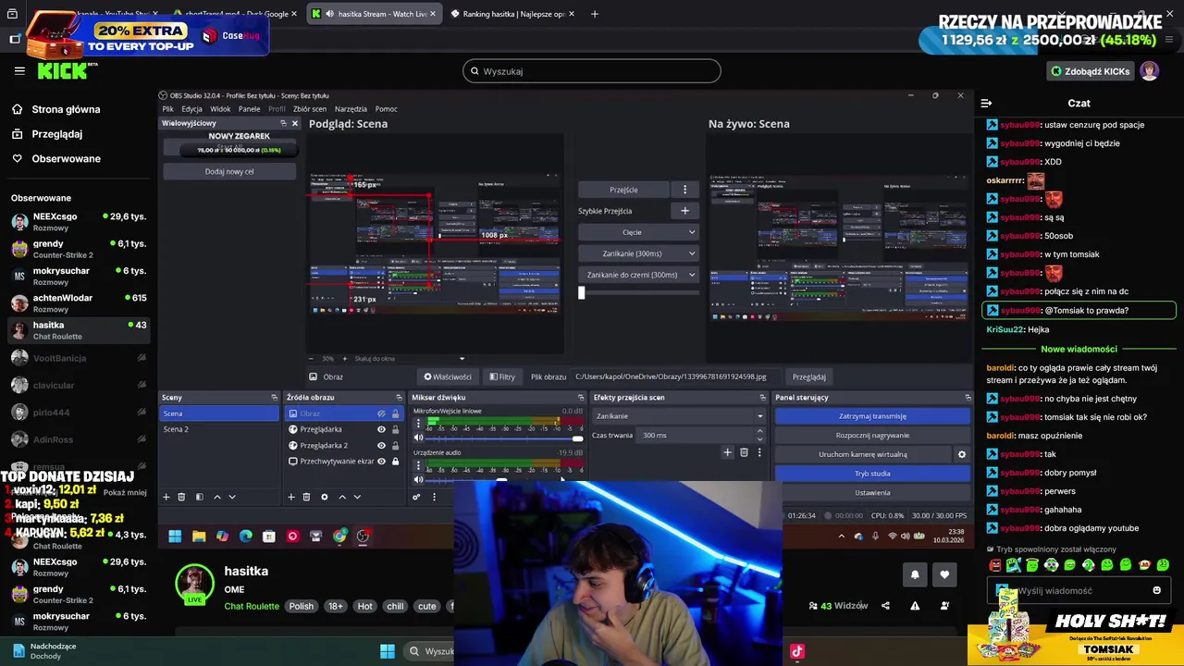This screenshot has width=1184, height=666.
Task: Open the Zbiór scen menu
Action: click(x=310, y=108)
